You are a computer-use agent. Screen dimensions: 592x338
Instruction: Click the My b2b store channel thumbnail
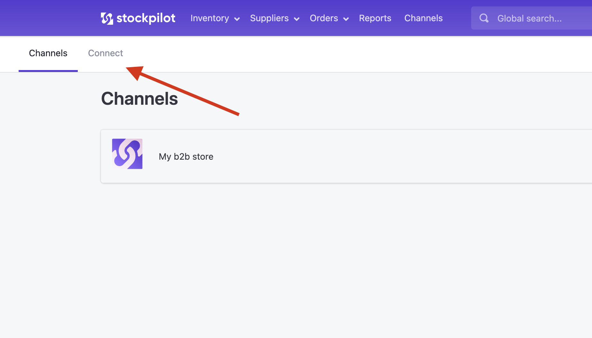click(x=127, y=154)
